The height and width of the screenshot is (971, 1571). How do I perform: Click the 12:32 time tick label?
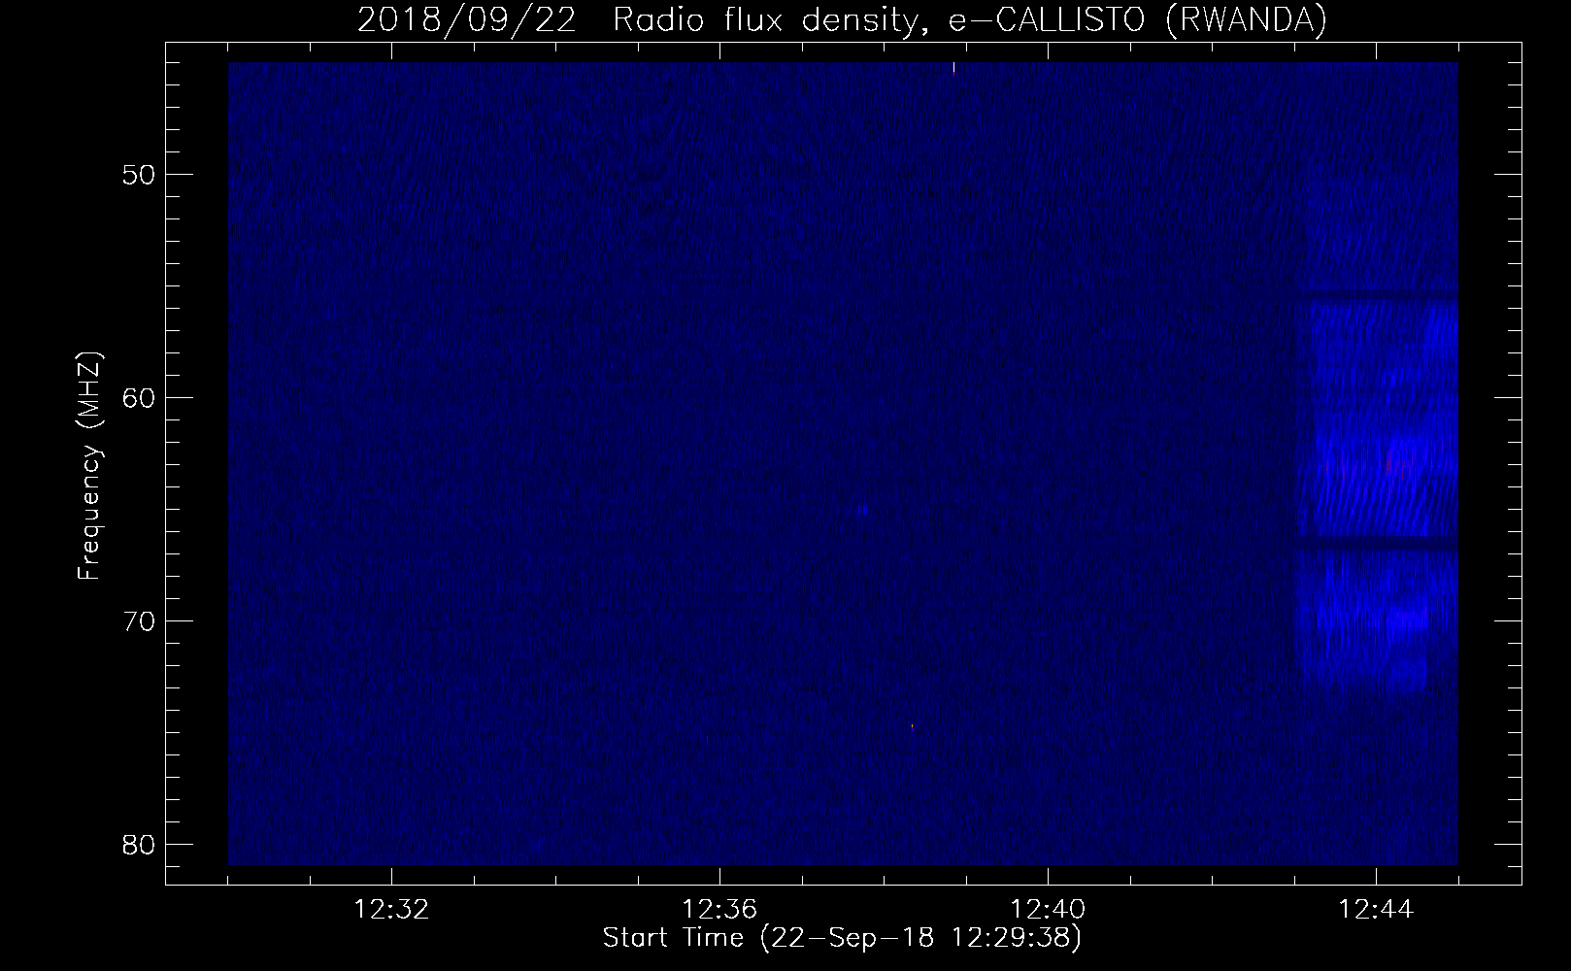(x=391, y=910)
